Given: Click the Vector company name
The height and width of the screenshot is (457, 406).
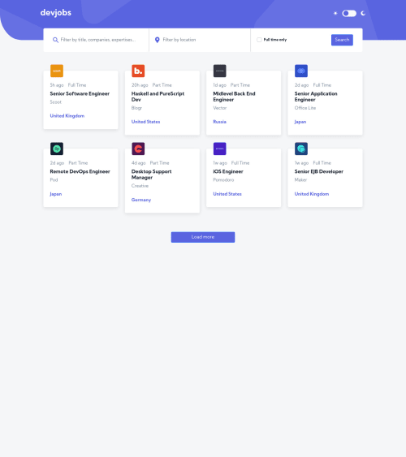Looking at the screenshot, I should pos(220,108).
